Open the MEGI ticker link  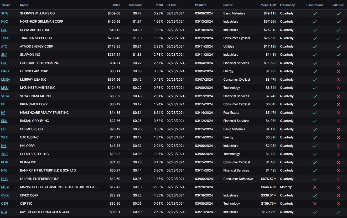(x=5, y=187)
